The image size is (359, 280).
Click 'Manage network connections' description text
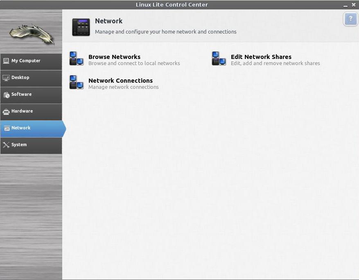pos(123,87)
